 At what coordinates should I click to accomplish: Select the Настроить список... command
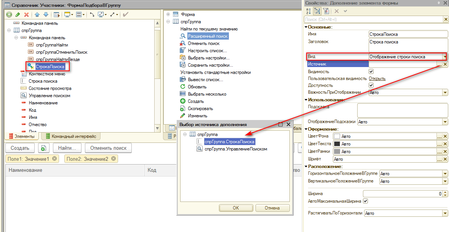[x=207, y=51]
